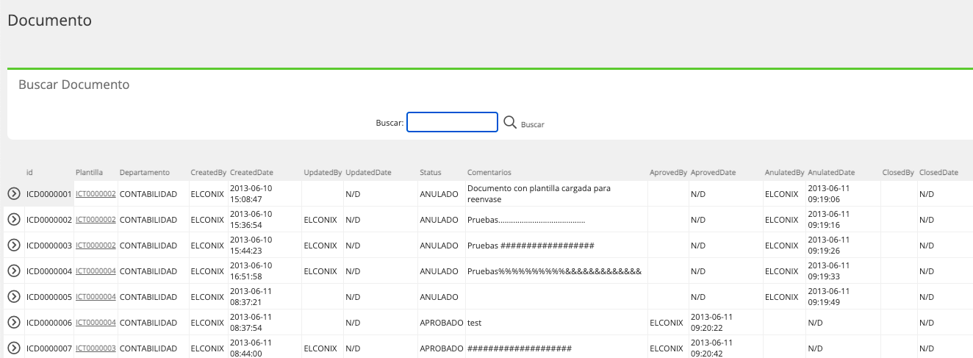Click the CreatedBy column header
The width and height of the screenshot is (973, 358).
pyautogui.click(x=208, y=173)
